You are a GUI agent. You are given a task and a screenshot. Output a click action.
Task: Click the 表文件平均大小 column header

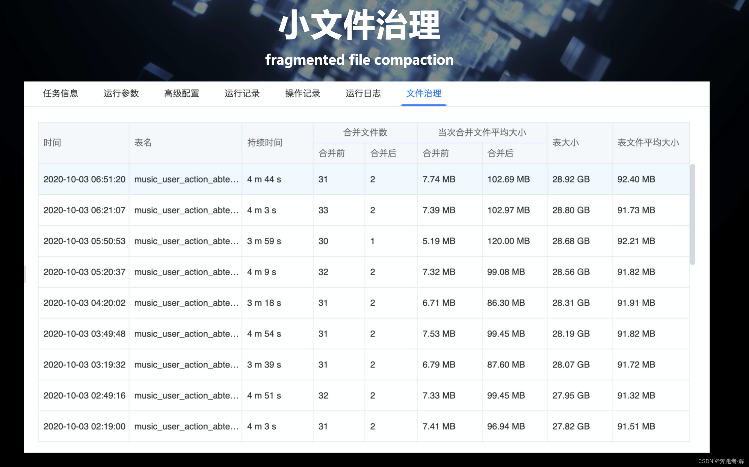point(648,143)
